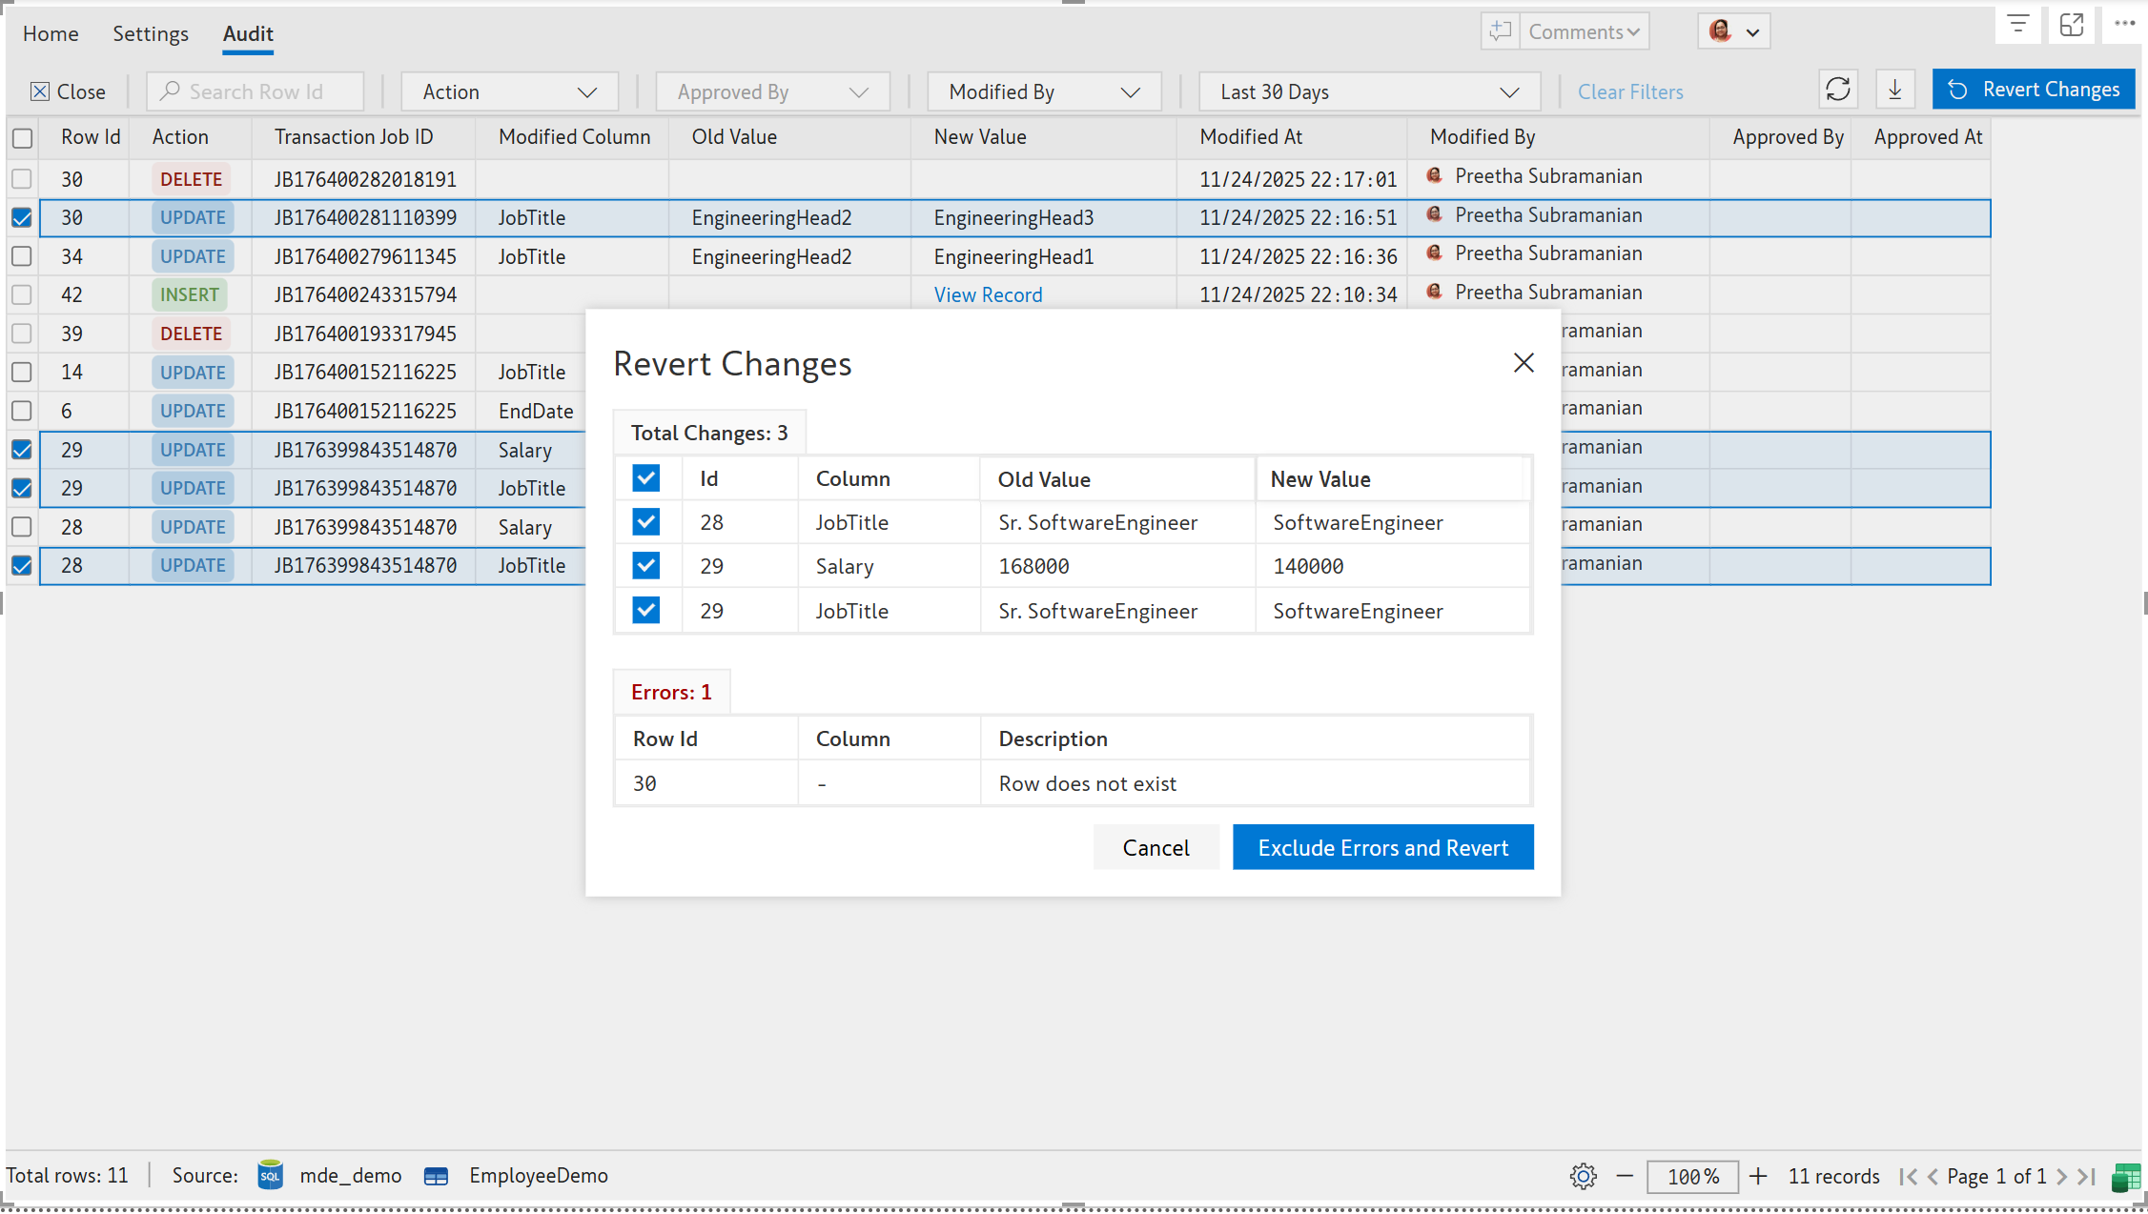Switch to the Settings tab
Screen dimensions: 2148x1214
(151, 33)
